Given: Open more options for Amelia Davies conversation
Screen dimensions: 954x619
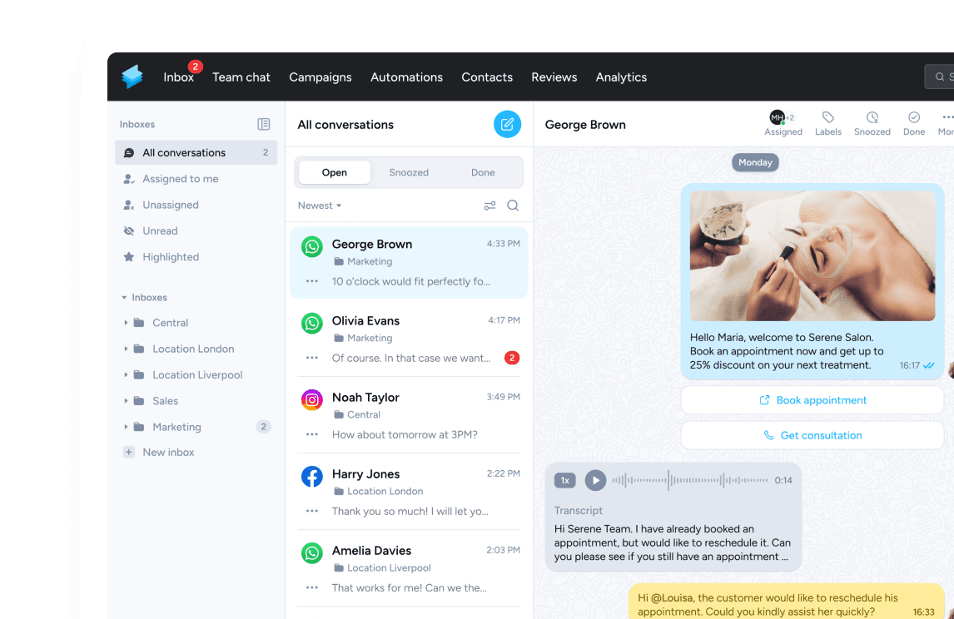Looking at the screenshot, I should click(312, 587).
